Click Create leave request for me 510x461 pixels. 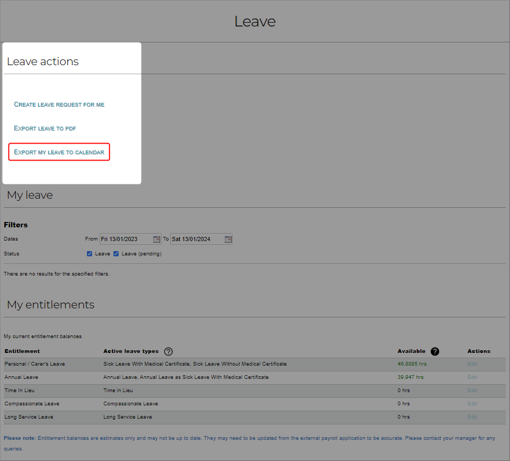pos(59,104)
